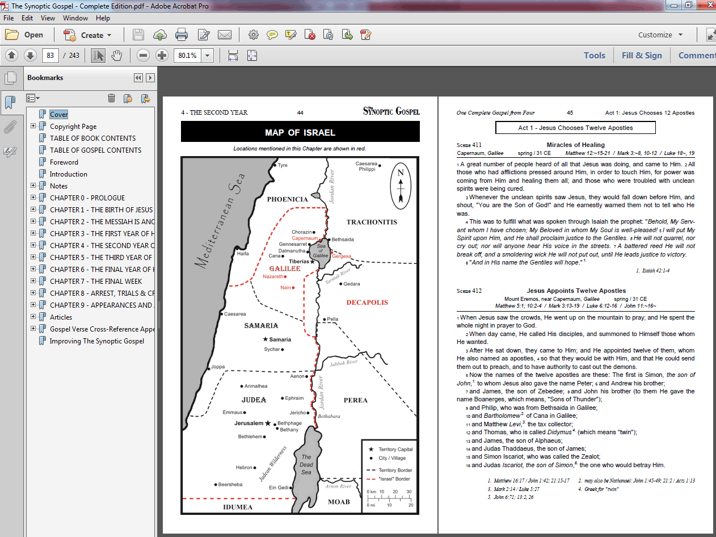Click the New bookmark icon

click(128, 98)
